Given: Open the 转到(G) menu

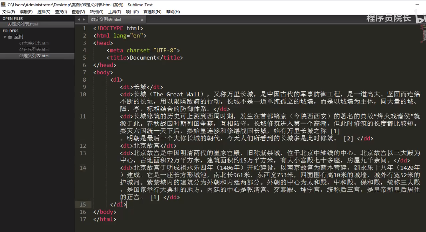Looking at the screenshot, I should (x=97, y=12).
